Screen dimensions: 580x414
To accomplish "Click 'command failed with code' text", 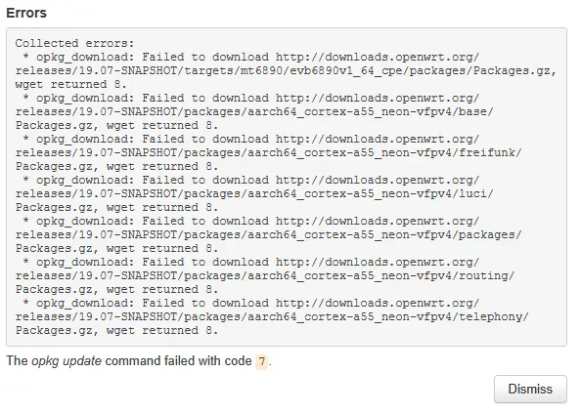I will click(x=178, y=361).
